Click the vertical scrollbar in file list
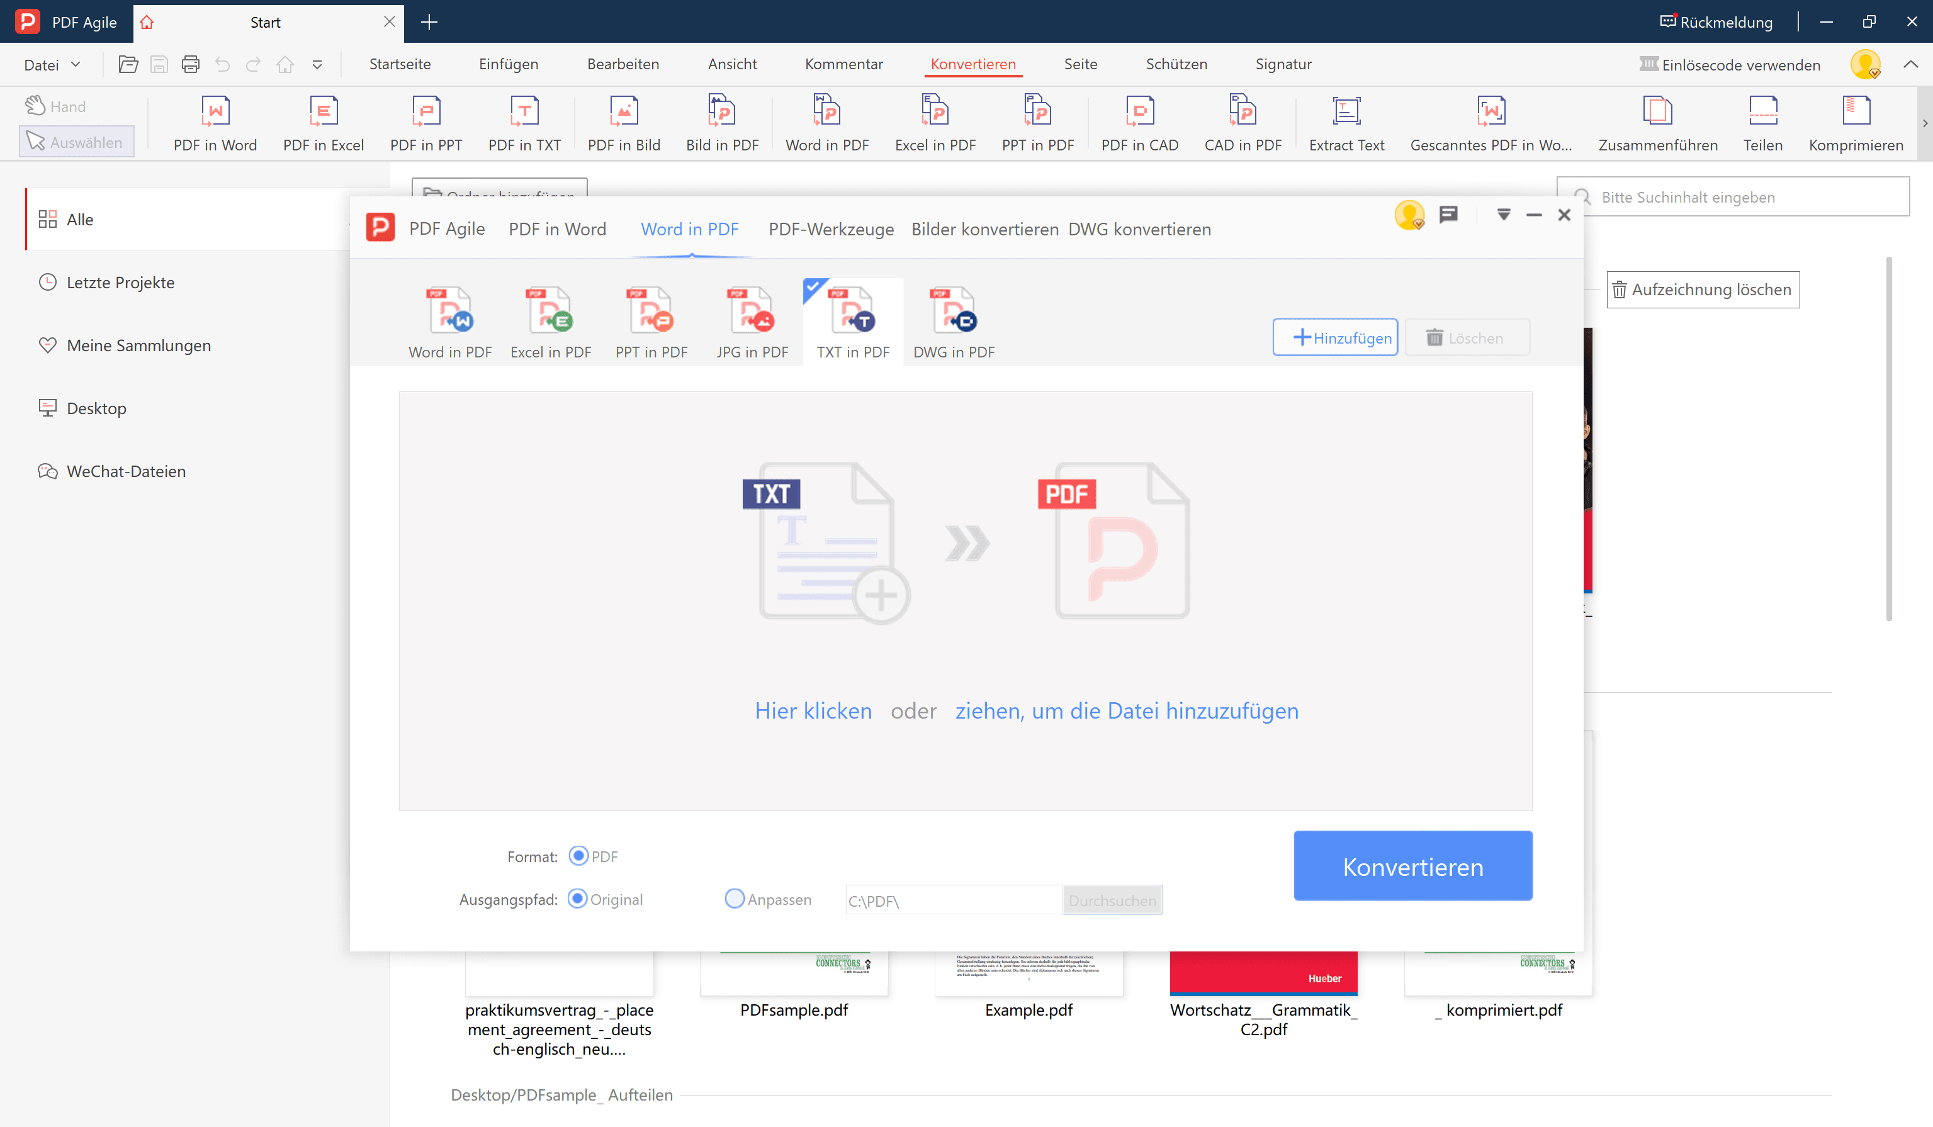This screenshot has width=1933, height=1127. coord(1888,439)
